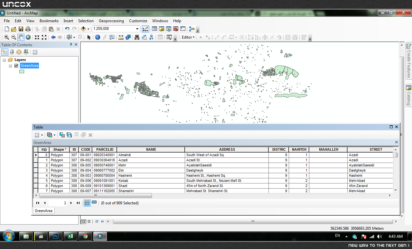Switch TOC to List By Visibility

pos(19,52)
